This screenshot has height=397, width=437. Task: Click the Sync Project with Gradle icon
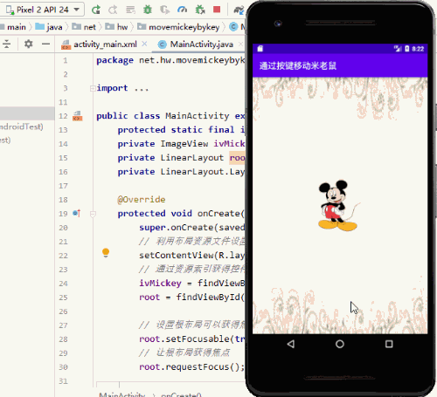(239, 10)
